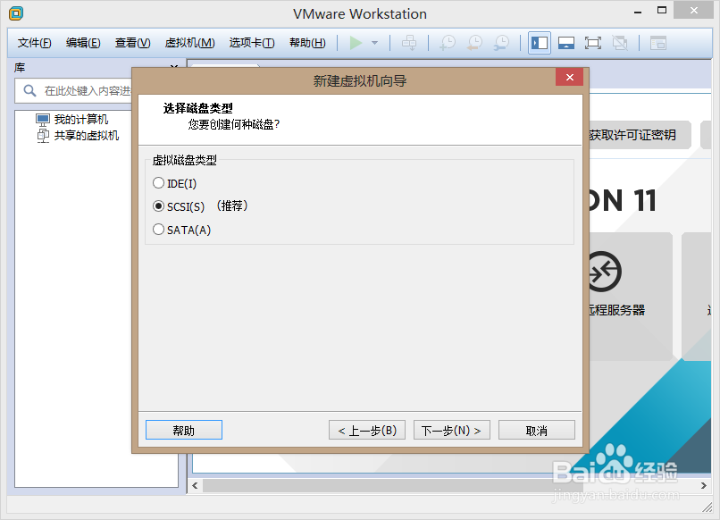This screenshot has height=520, width=720.
Task: Click the Connect to Remote Server icon
Action: pos(603,272)
